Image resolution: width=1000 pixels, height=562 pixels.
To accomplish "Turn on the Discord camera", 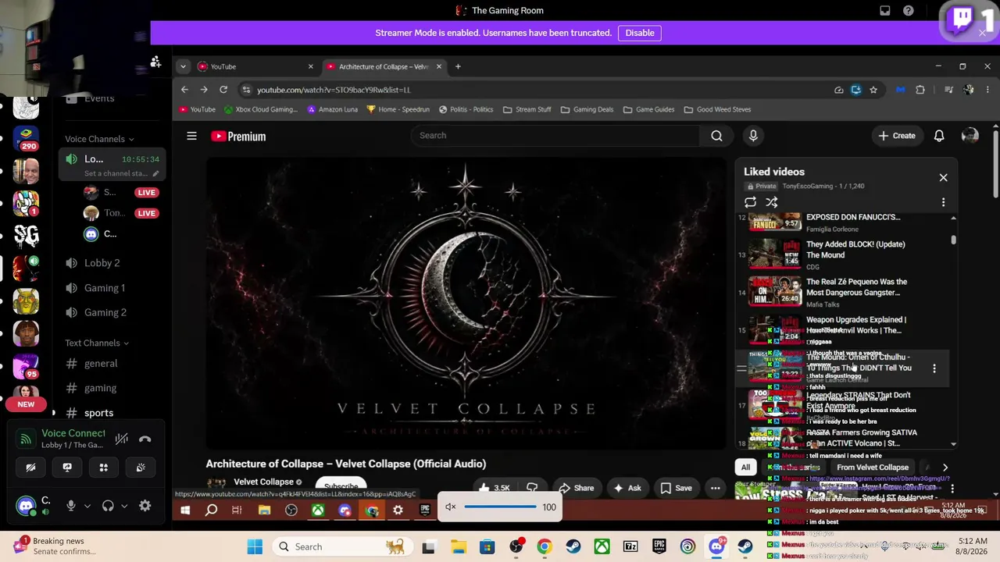I will pyautogui.click(x=30, y=468).
